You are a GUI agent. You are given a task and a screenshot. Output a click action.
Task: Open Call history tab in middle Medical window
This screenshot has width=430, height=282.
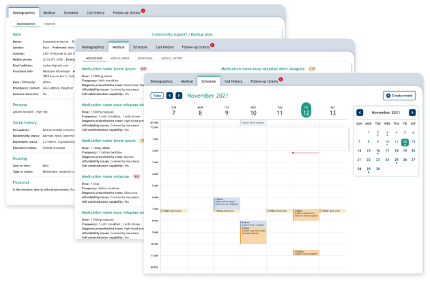click(x=164, y=47)
